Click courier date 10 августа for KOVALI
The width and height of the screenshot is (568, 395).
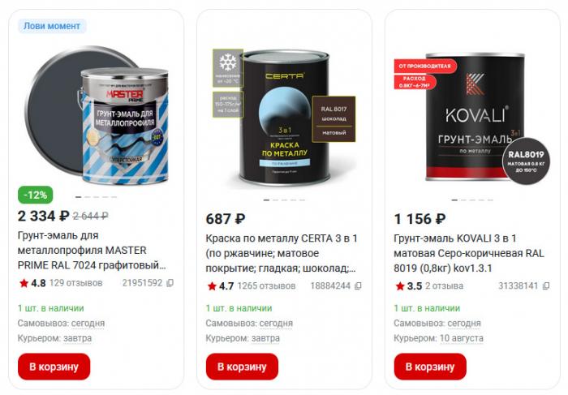(x=461, y=338)
